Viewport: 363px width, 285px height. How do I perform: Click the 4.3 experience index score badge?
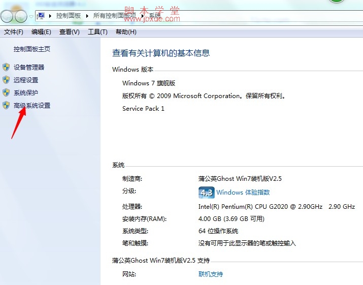(206, 193)
